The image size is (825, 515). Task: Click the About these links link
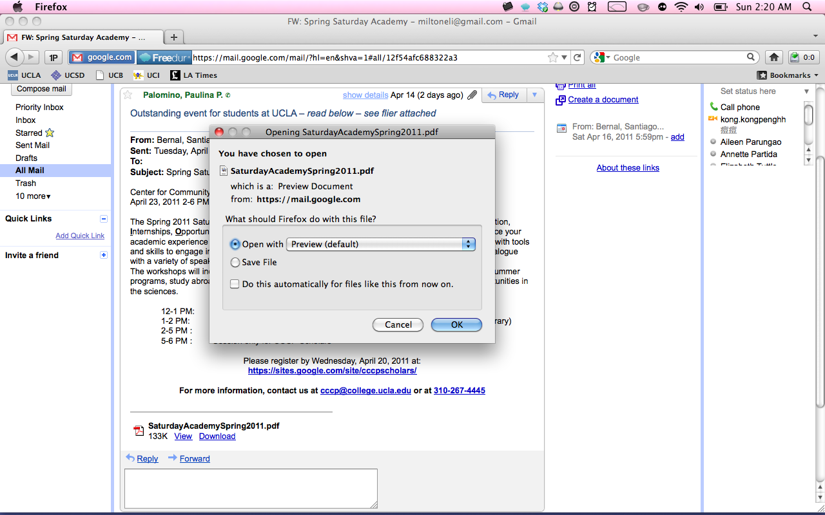(628, 168)
